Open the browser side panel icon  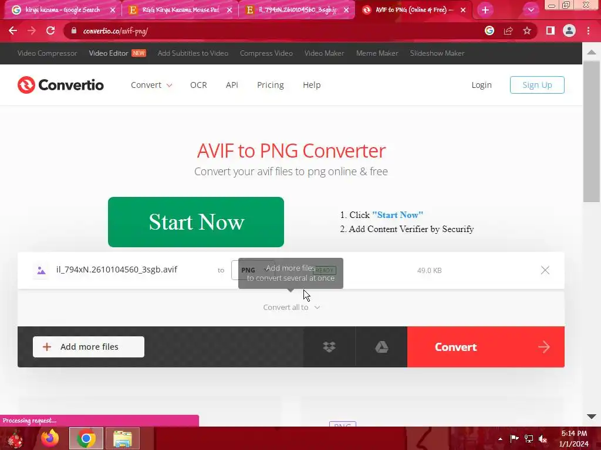tap(551, 30)
